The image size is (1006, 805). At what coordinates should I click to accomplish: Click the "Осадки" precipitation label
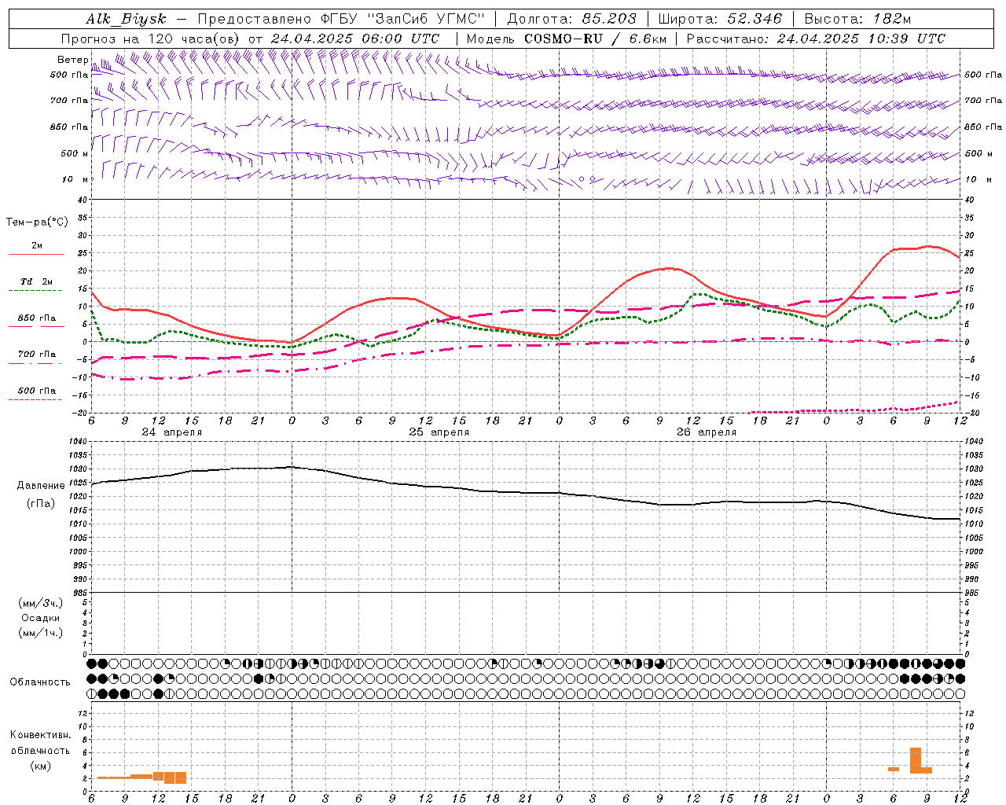[x=41, y=618]
